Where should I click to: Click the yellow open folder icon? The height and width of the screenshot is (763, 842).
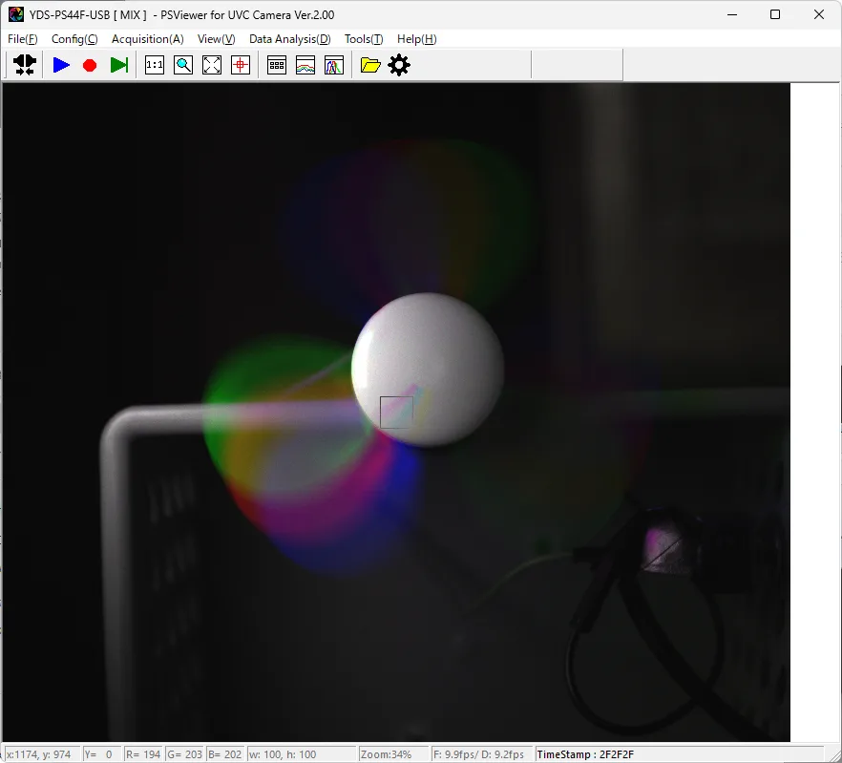[x=370, y=65]
